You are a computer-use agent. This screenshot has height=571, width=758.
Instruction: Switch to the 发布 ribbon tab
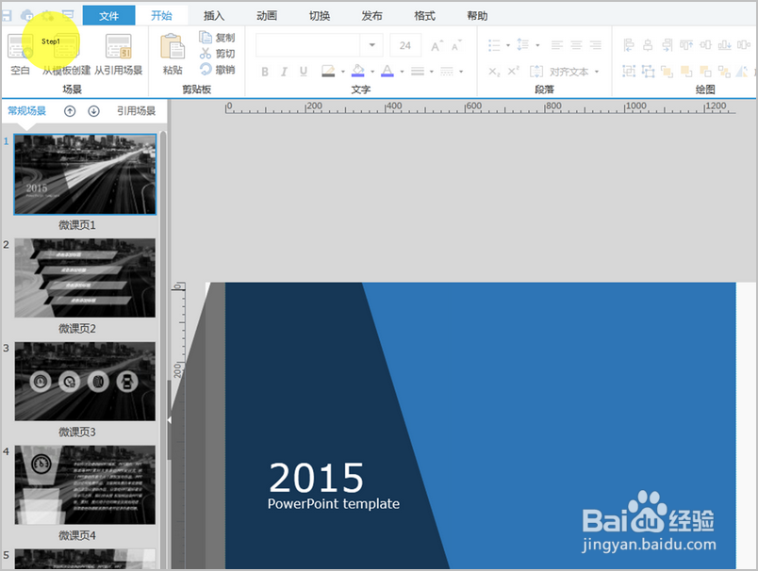click(371, 16)
